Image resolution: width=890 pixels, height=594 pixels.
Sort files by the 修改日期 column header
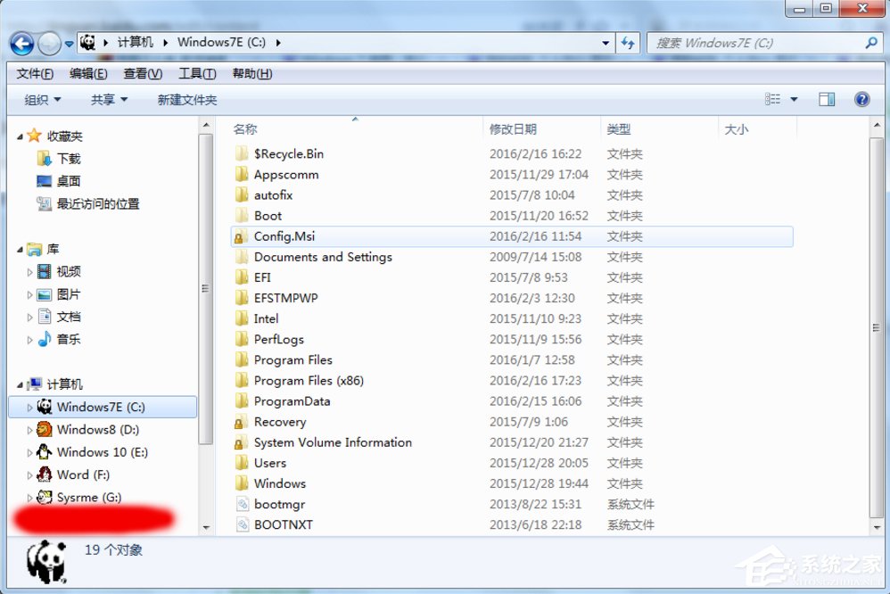click(x=513, y=128)
